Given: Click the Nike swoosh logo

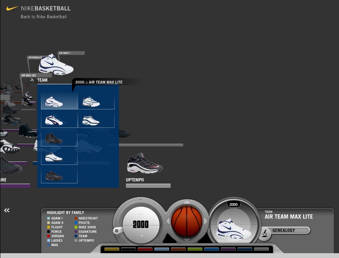Looking at the screenshot, I should tap(12, 8).
